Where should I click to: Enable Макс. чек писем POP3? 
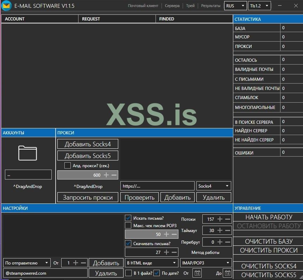tap(128, 226)
